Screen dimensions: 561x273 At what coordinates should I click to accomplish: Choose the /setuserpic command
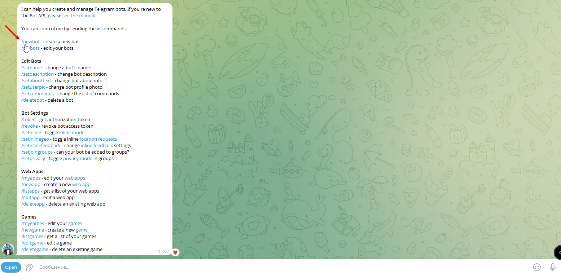34,87
